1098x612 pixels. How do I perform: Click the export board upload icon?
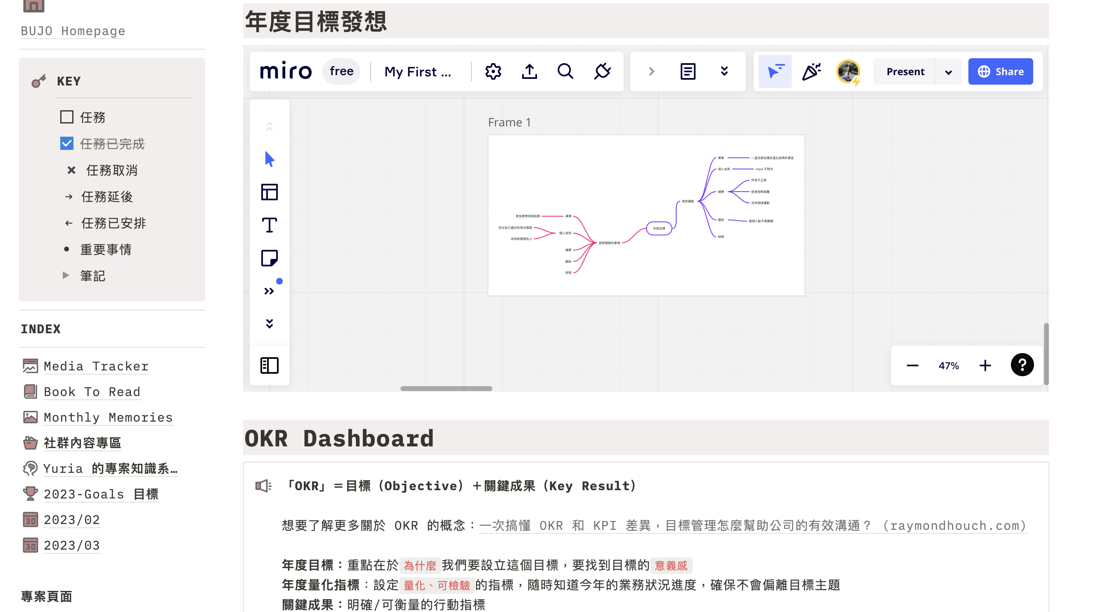point(529,71)
